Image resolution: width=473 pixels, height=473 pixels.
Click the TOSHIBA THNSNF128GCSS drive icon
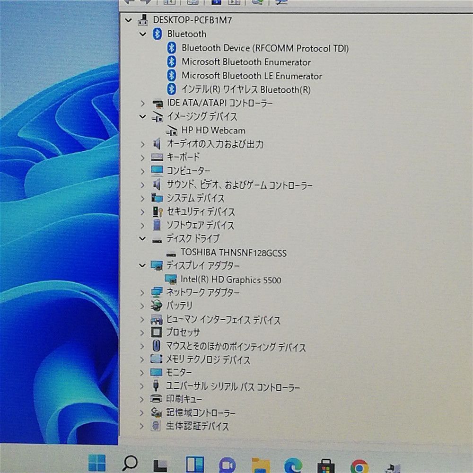(171, 254)
